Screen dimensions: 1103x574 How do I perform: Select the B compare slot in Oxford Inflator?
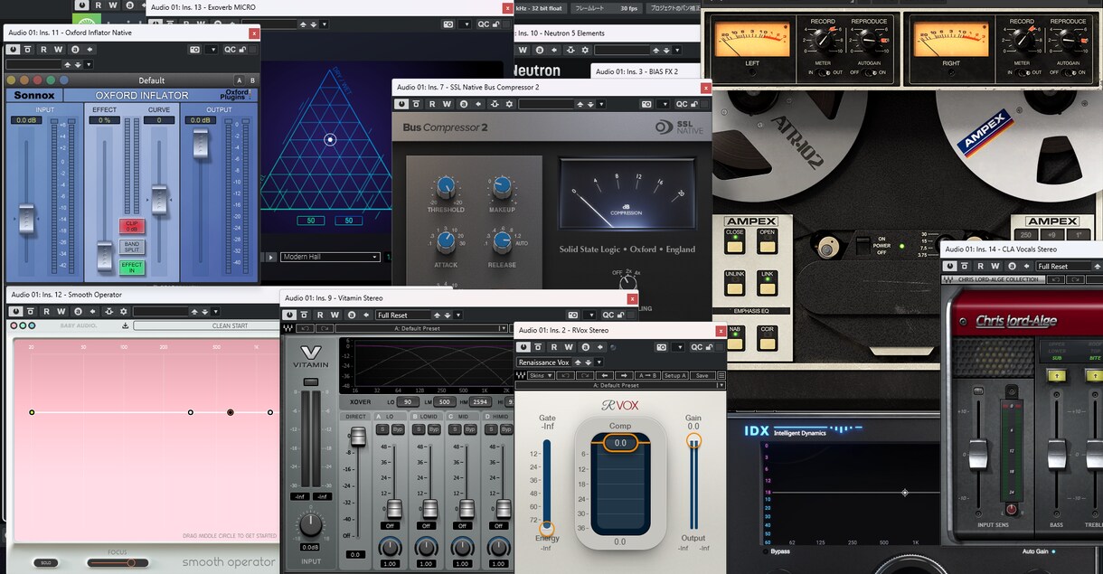click(252, 80)
